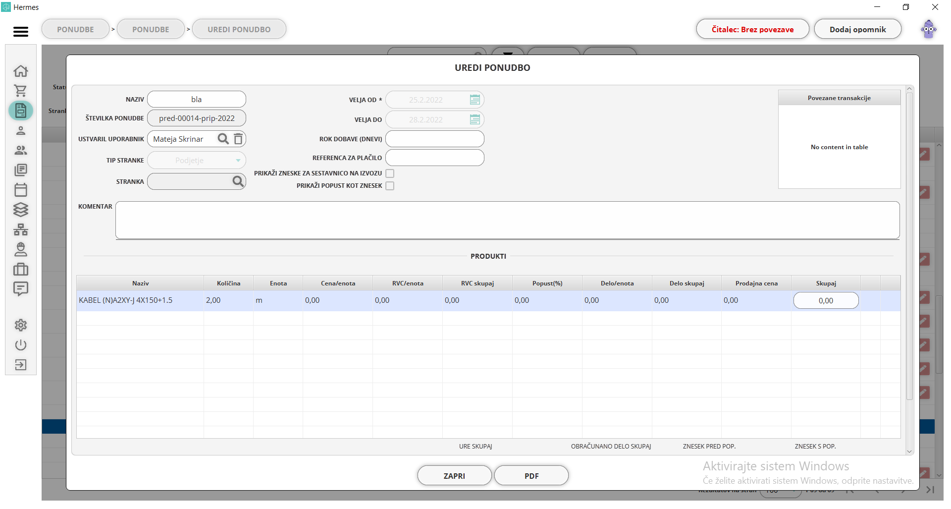The width and height of the screenshot is (951, 509).
Task: Click Zapri button to close dialog
Action: 454,476
